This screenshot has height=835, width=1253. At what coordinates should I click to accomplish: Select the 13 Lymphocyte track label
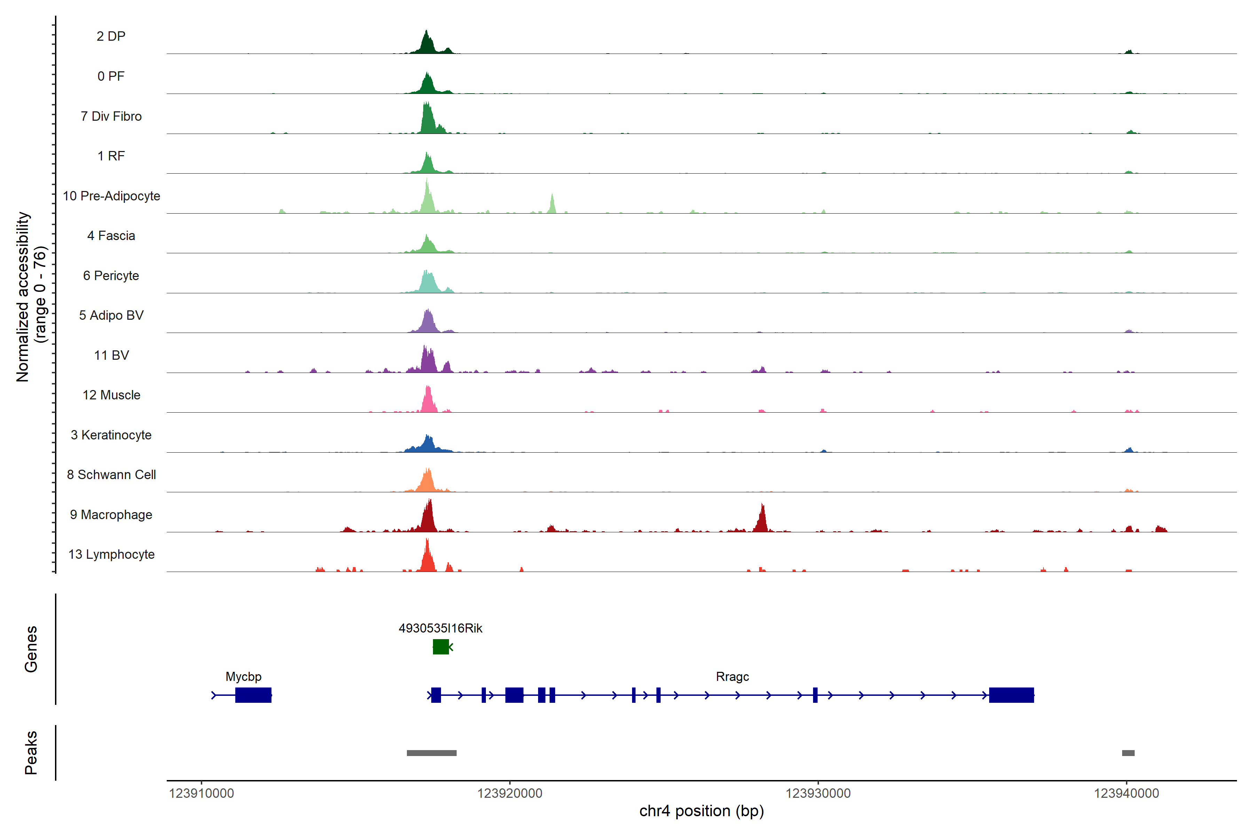coord(111,554)
